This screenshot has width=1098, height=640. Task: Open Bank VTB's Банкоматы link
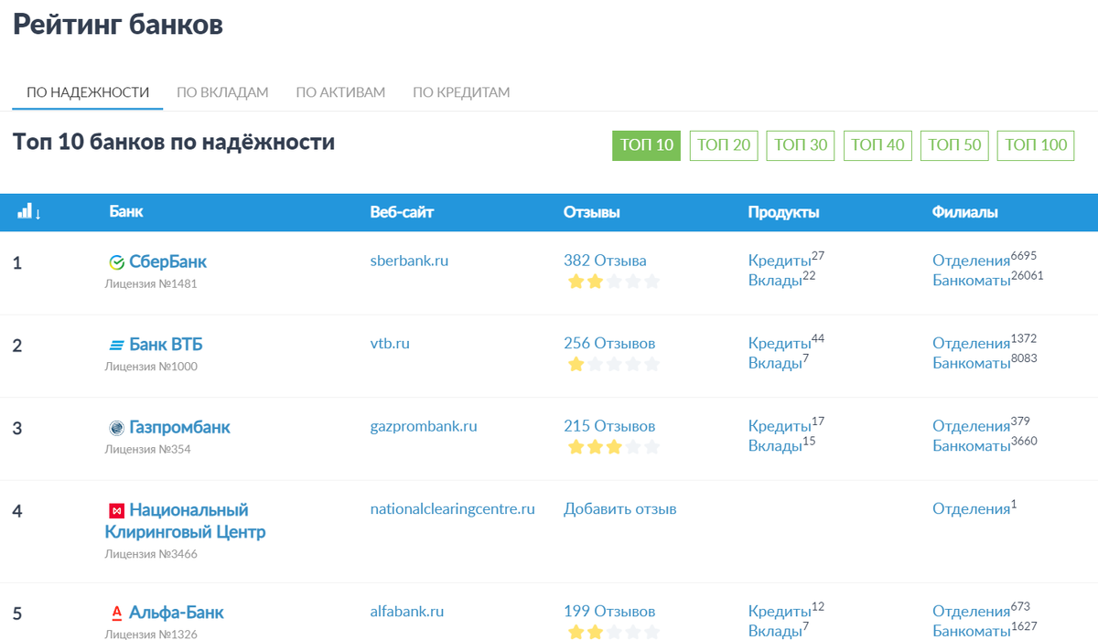coord(972,364)
